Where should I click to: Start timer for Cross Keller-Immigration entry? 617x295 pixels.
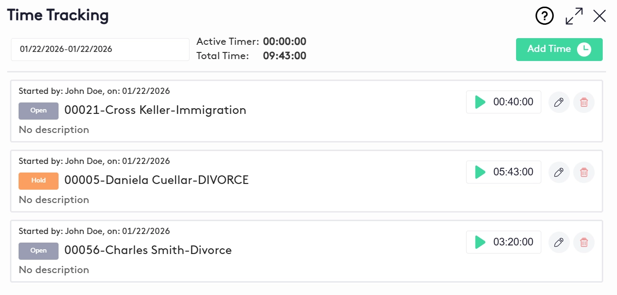coord(480,102)
